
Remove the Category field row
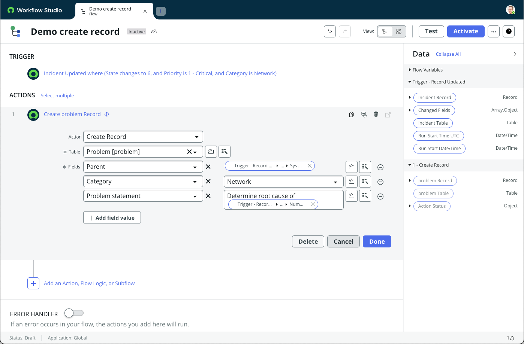point(380,182)
